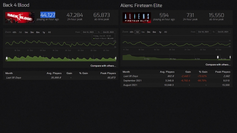Viewport: 237px width, 133px height.
Task: Set Back 4 Blood chart zoom to 1y
Action: 44,32
